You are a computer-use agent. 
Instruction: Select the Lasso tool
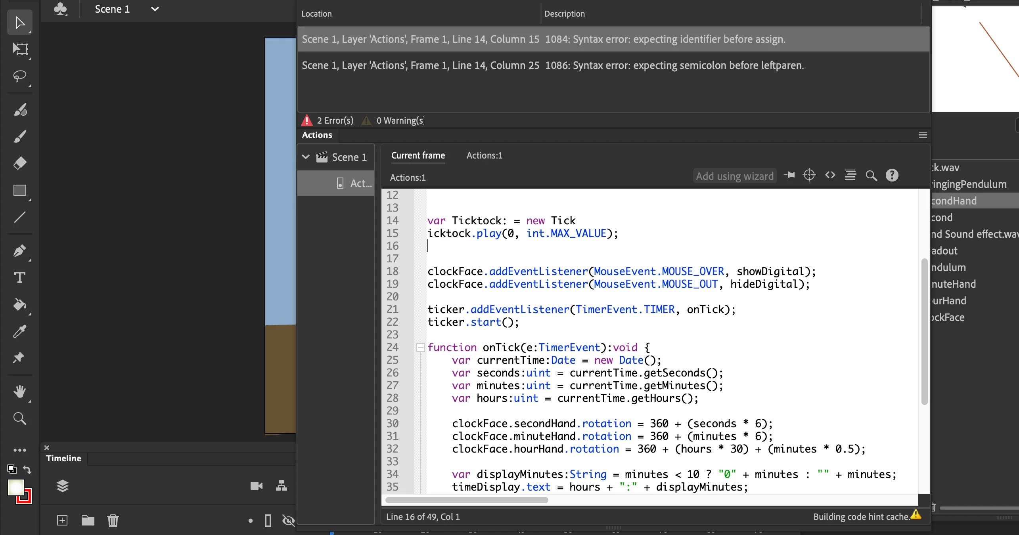tap(19, 76)
